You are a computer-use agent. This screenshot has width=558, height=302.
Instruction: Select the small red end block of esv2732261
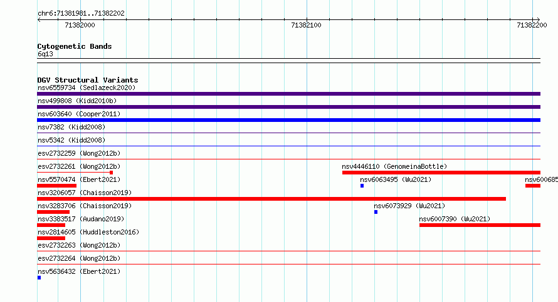112,173
